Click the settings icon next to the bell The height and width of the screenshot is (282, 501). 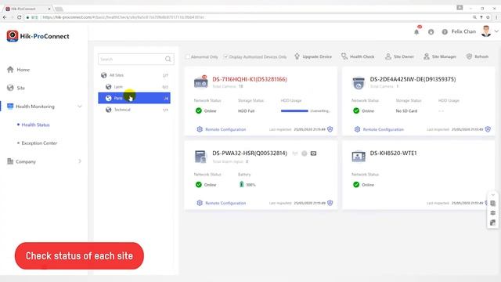(431, 32)
